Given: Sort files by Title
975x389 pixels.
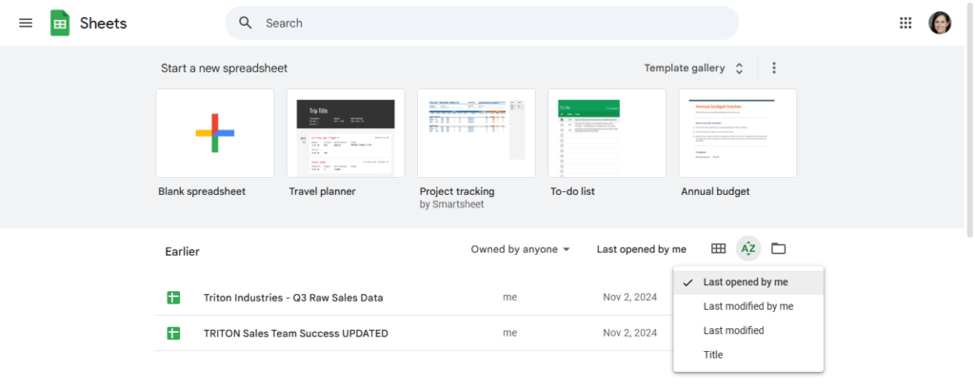Looking at the screenshot, I should click(x=713, y=355).
